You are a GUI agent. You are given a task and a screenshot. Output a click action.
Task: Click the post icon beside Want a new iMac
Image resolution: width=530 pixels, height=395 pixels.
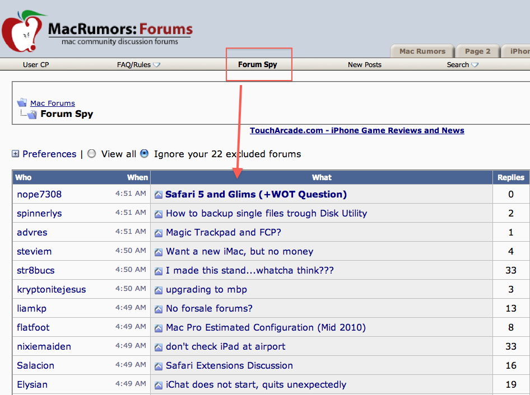(158, 252)
